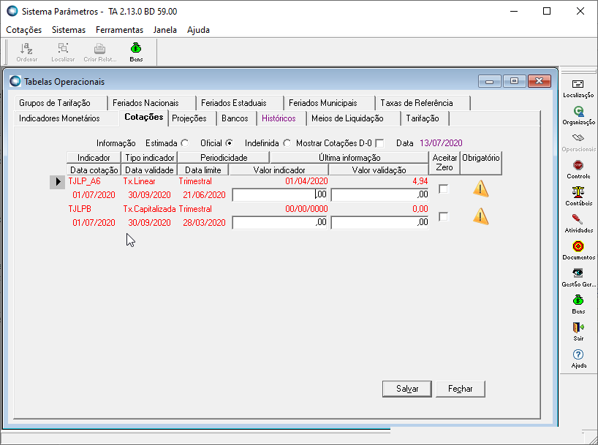Select the Cotações tab
Screen dimensions: 598x445
point(144,117)
